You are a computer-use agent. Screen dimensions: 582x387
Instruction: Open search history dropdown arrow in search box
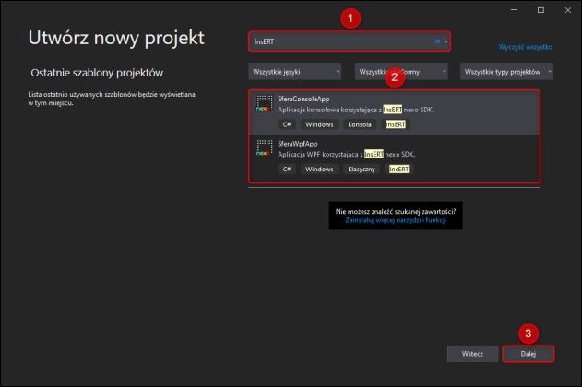446,41
